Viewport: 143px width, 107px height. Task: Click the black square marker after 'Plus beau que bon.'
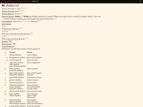[19, 39]
